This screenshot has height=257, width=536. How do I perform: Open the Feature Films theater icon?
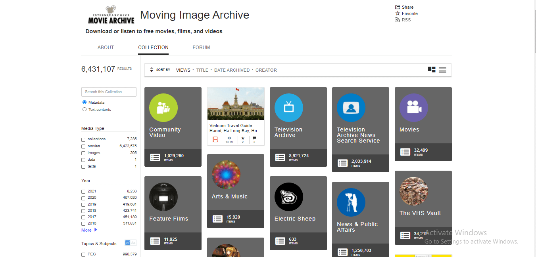(x=163, y=197)
